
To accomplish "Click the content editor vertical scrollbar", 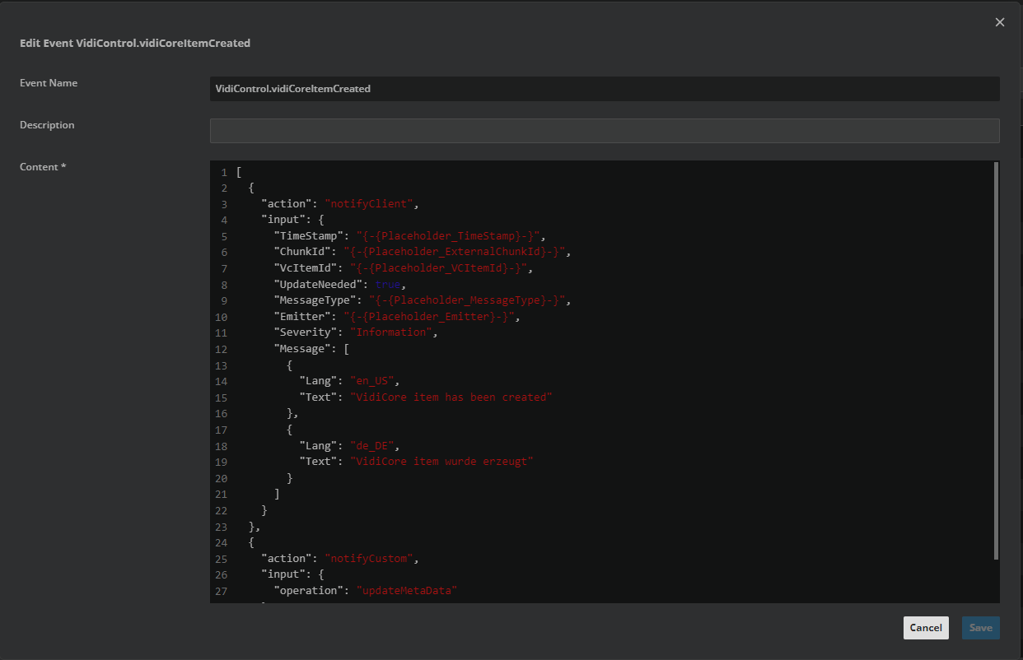I will pyautogui.click(x=996, y=360).
